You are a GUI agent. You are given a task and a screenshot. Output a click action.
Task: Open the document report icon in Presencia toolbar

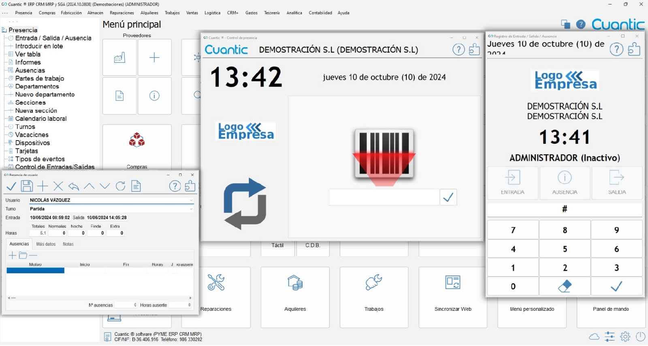[136, 186]
